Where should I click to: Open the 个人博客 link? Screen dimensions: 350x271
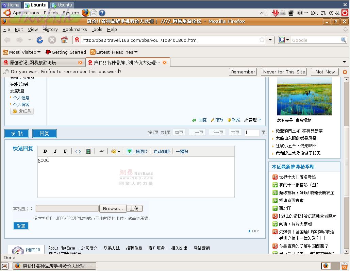click(x=21, y=104)
